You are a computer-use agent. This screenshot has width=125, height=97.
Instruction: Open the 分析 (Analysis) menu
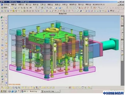(65, 5)
